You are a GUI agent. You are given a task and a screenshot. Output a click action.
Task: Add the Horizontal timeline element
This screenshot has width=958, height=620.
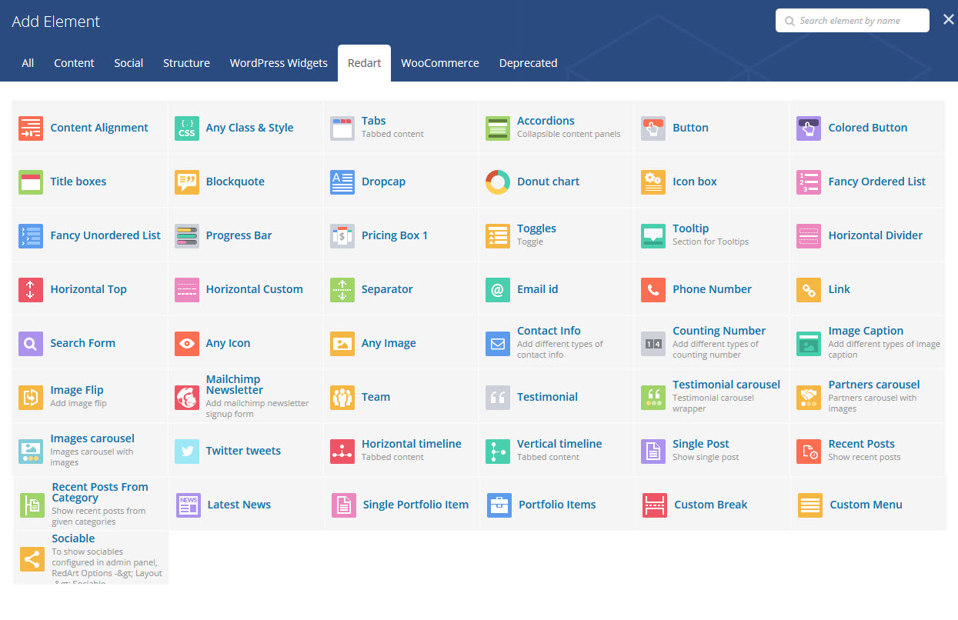[401, 452]
